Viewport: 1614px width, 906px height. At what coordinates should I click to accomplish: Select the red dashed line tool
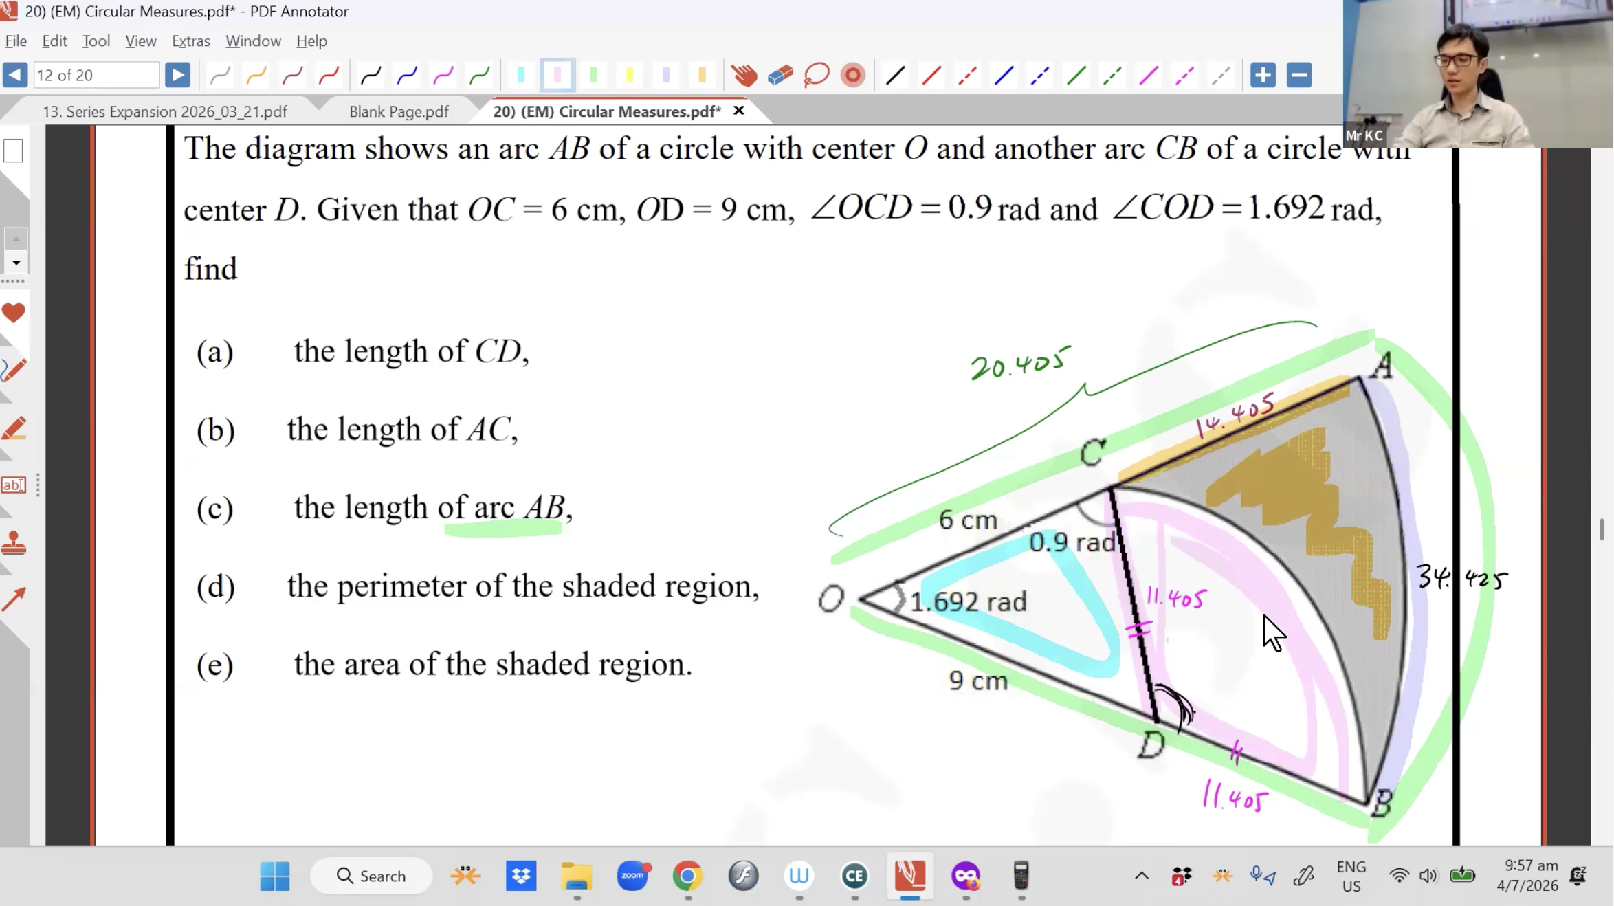(967, 75)
